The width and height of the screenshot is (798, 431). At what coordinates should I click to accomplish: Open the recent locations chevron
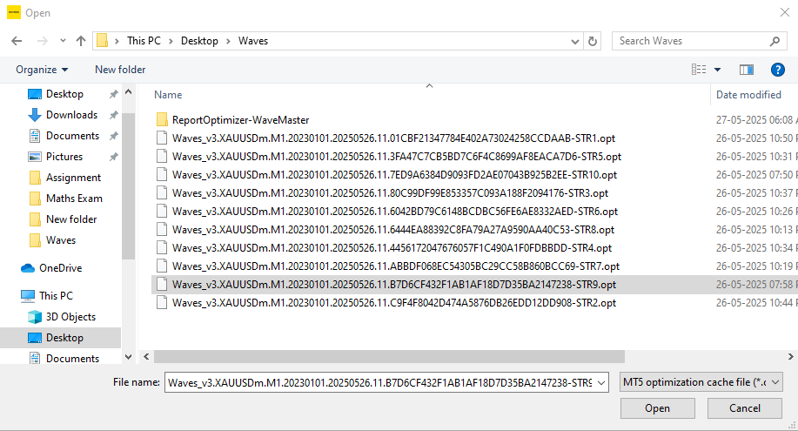click(x=63, y=41)
